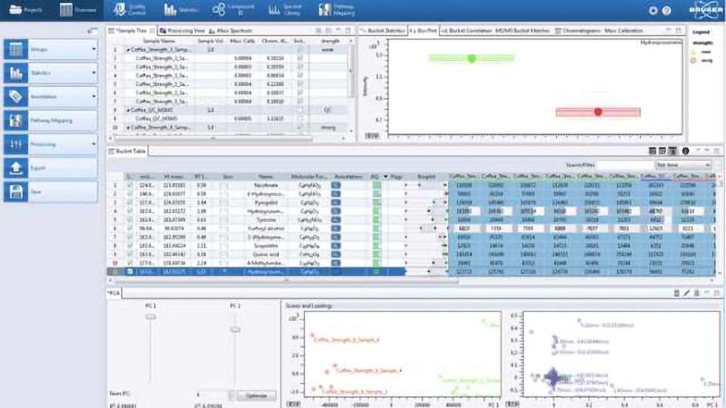This screenshot has width=726, height=408.
Task: Toggle checkbox for bucket row 6 Furfuryl alcohol
Action: [x=129, y=228]
